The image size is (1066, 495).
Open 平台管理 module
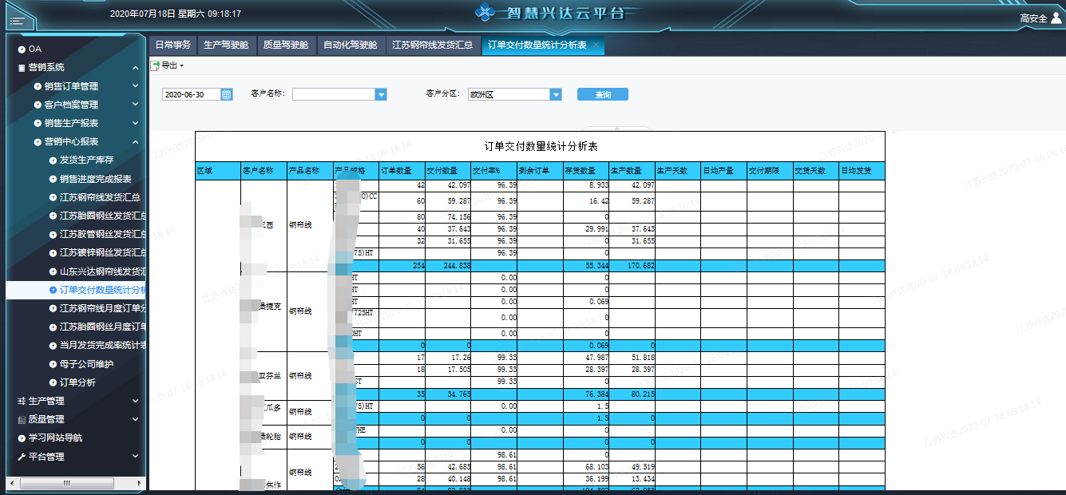click(x=46, y=457)
